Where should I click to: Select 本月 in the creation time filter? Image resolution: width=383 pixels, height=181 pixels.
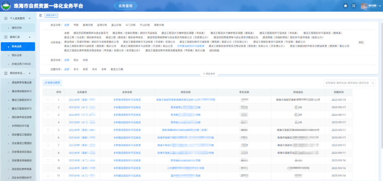(94, 69)
